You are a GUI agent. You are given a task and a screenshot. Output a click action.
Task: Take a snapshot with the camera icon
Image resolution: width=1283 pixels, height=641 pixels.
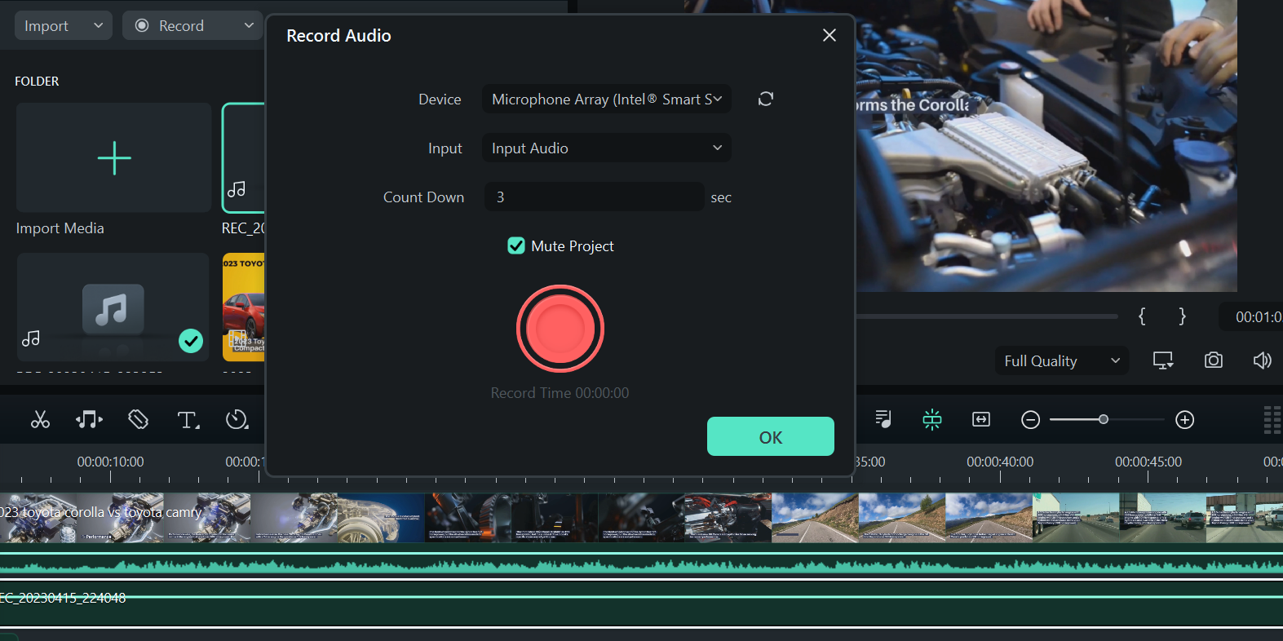point(1213,360)
